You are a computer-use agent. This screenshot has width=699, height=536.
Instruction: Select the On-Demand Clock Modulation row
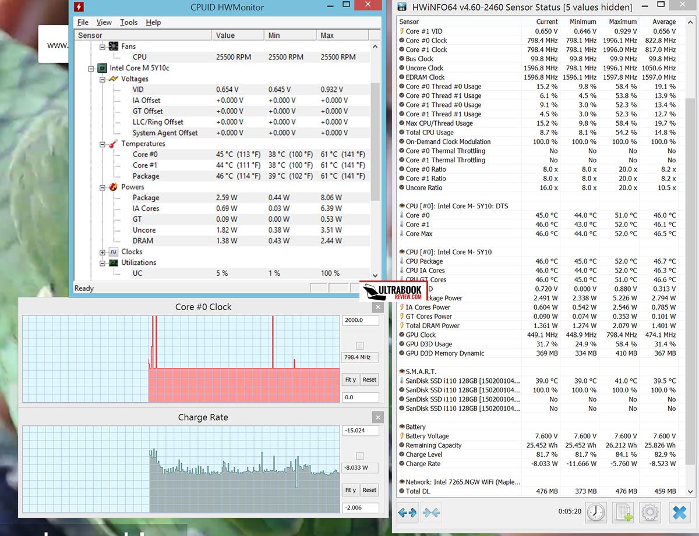coord(538,141)
